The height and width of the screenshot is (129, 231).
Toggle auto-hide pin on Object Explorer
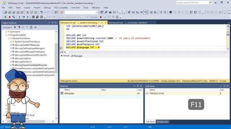52,23
